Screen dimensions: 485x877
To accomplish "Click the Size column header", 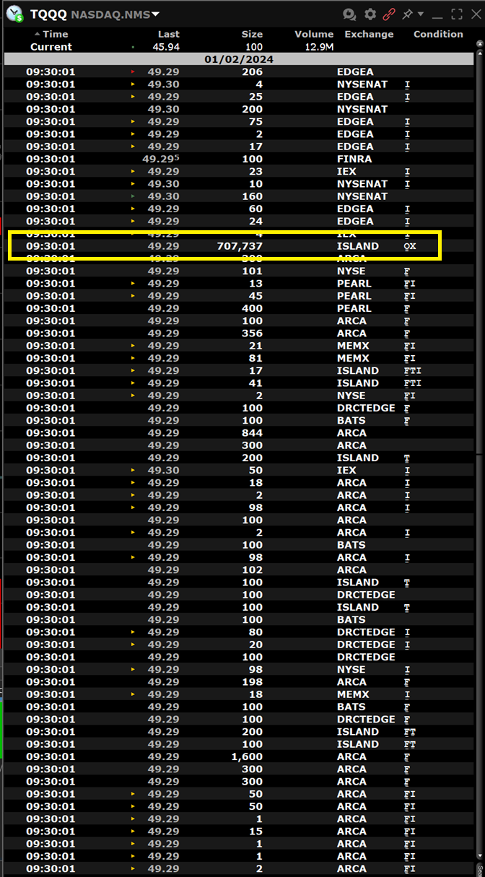I will point(252,34).
